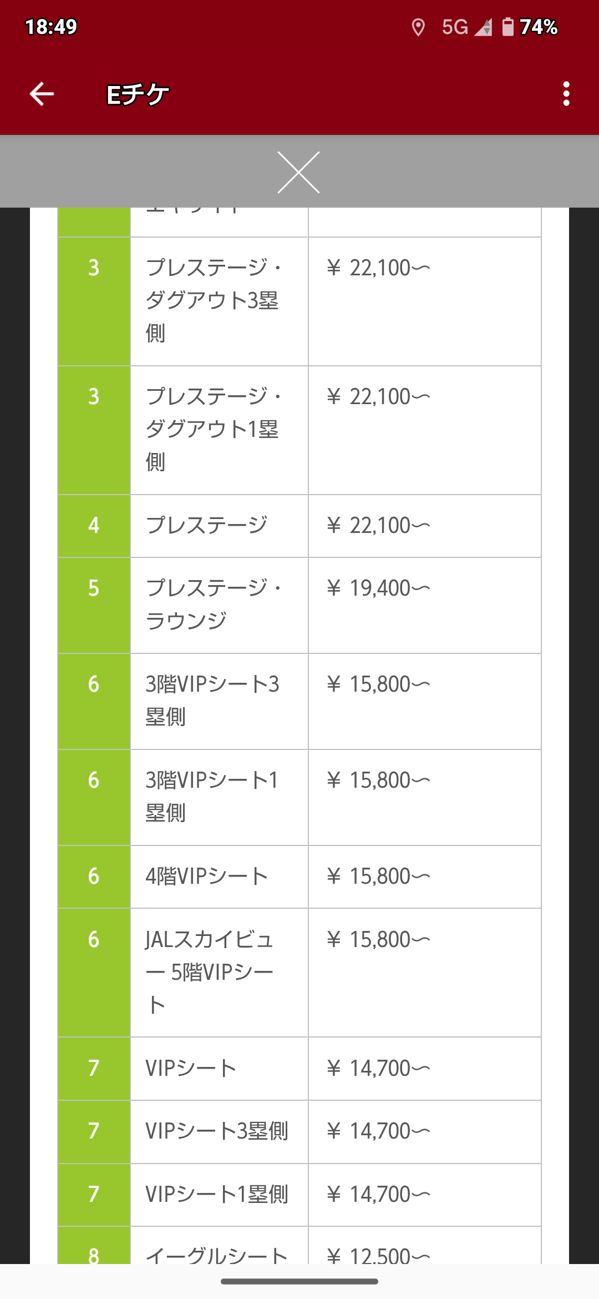Screen dimensions: 599x1299
Task: Tap VIPシート1塁側 seat name
Action: pos(216,1195)
